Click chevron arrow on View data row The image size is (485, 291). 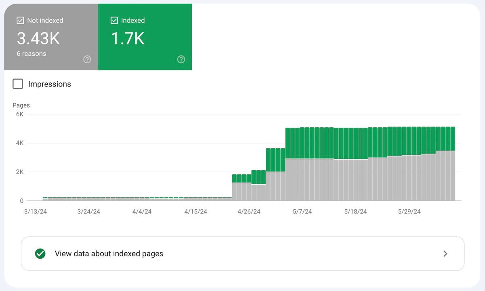click(x=445, y=254)
